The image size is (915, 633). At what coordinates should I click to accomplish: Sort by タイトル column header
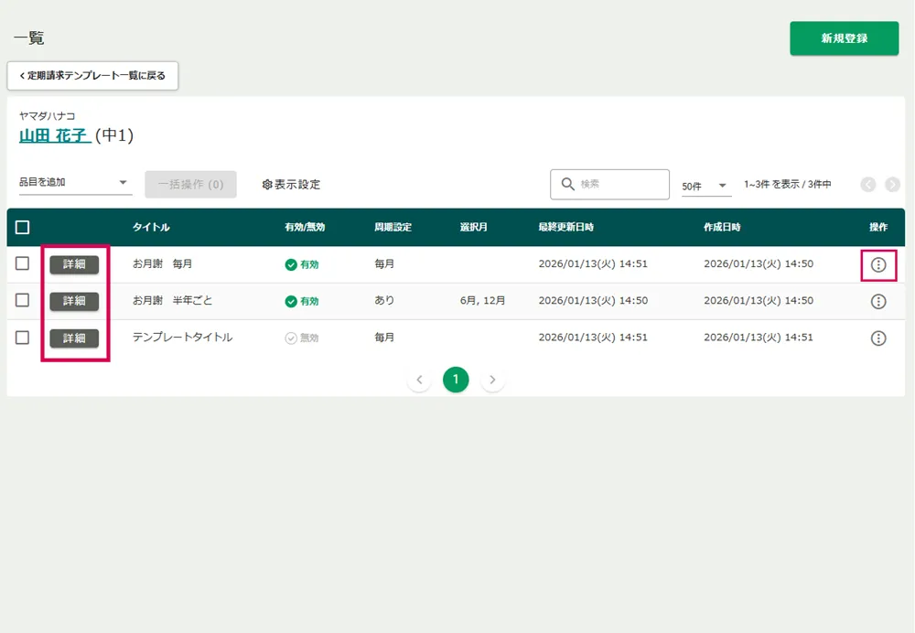pos(151,227)
